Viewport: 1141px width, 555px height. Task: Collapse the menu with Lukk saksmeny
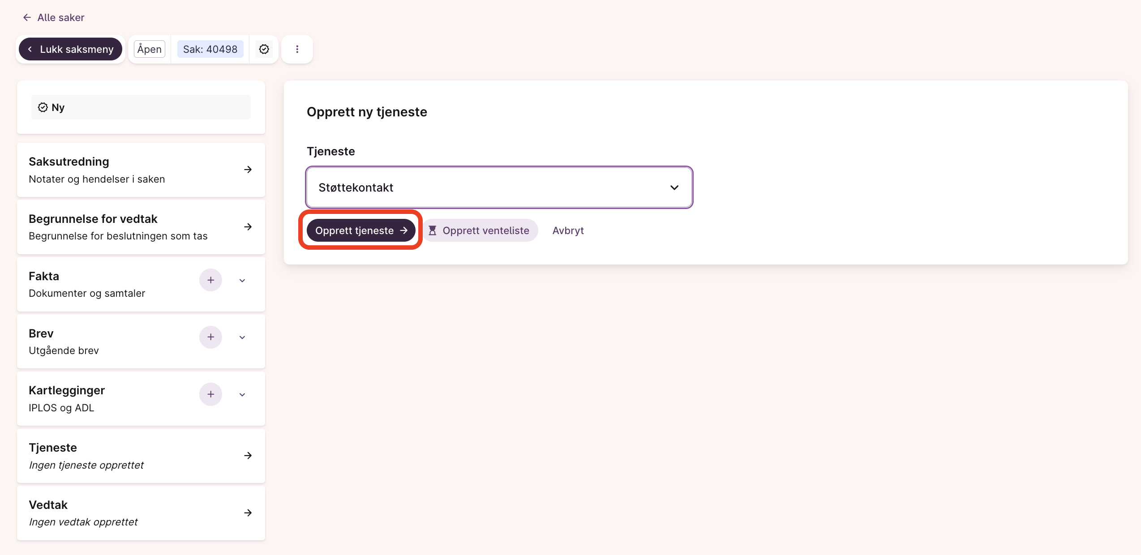71,49
